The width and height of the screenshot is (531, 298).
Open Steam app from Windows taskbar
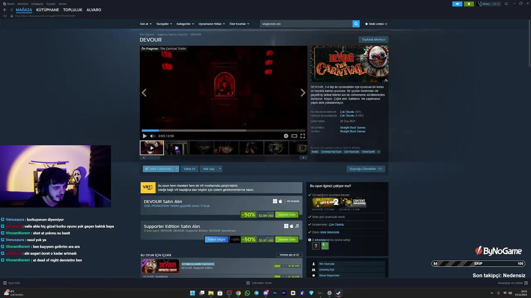[x=339, y=293]
